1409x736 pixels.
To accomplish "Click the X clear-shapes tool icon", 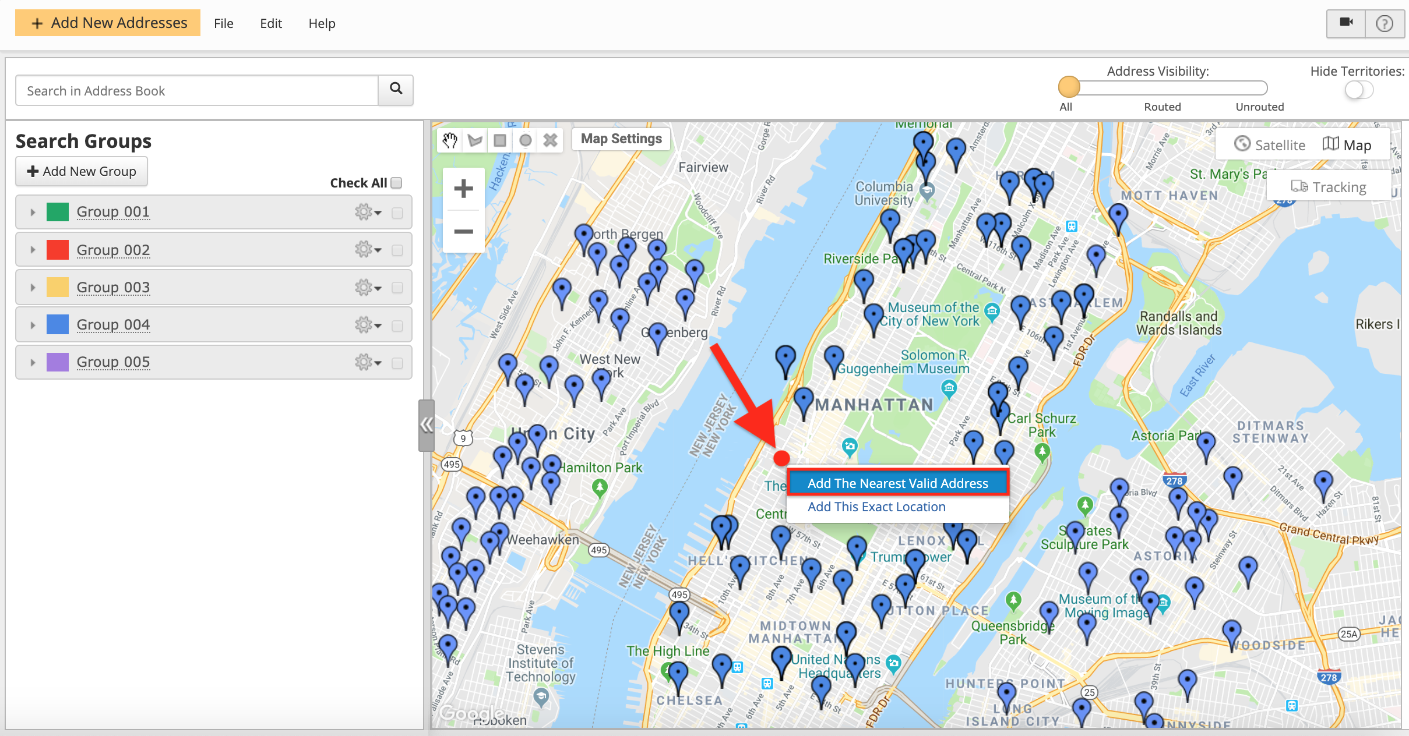I will [550, 140].
